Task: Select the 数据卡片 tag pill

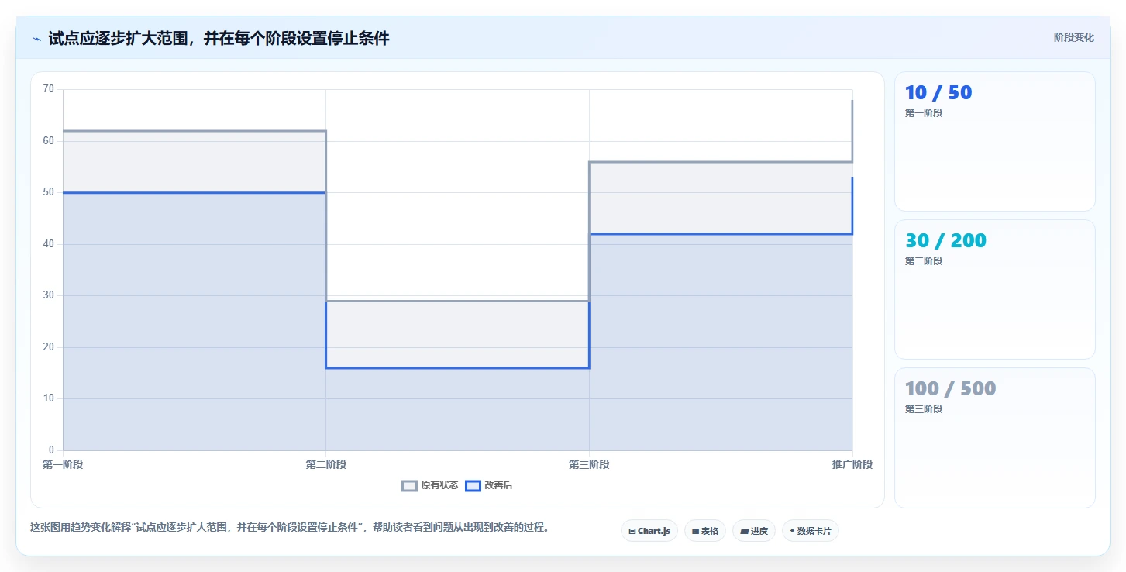Action: coord(811,531)
